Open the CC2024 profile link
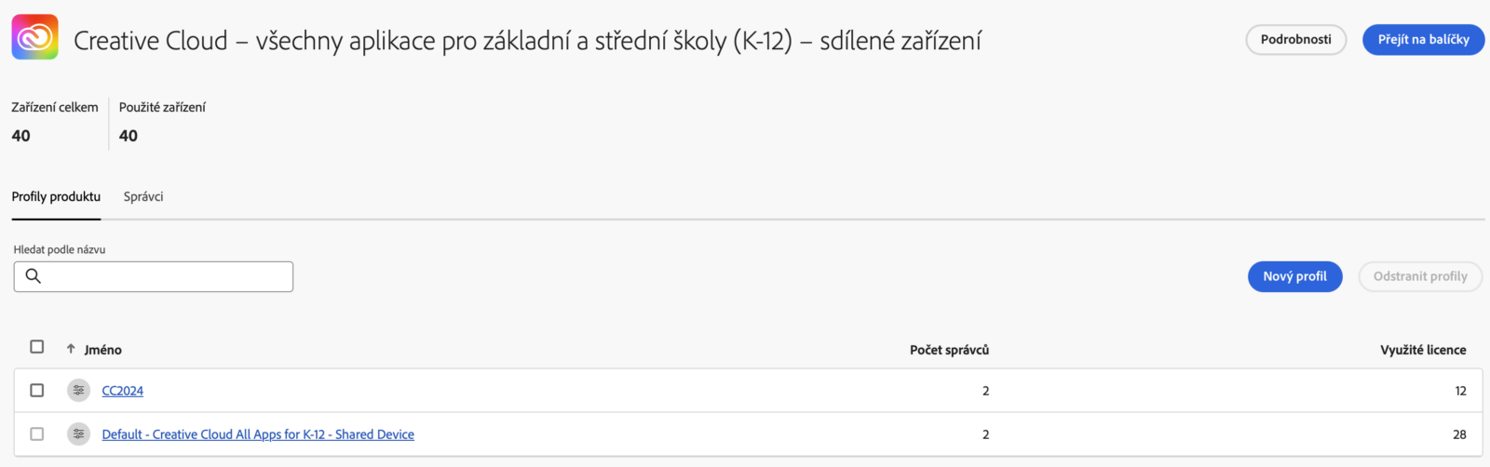The height and width of the screenshot is (467, 1490). 123,391
